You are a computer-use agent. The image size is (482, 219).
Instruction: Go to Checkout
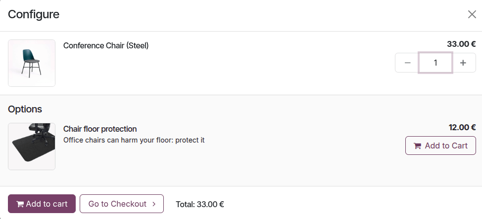coord(121,204)
